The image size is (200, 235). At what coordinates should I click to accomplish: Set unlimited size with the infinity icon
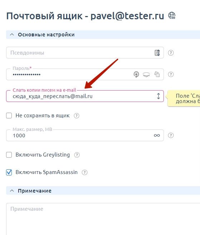click(157, 136)
